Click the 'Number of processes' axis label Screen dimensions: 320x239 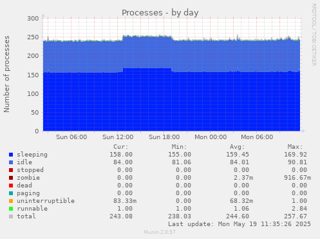tap(6, 74)
